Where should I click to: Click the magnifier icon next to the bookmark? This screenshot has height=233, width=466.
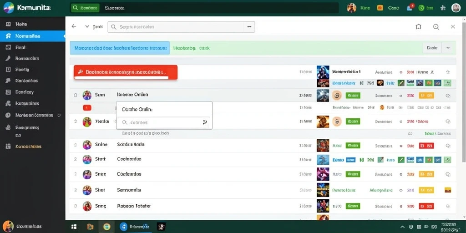pos(436,27)
